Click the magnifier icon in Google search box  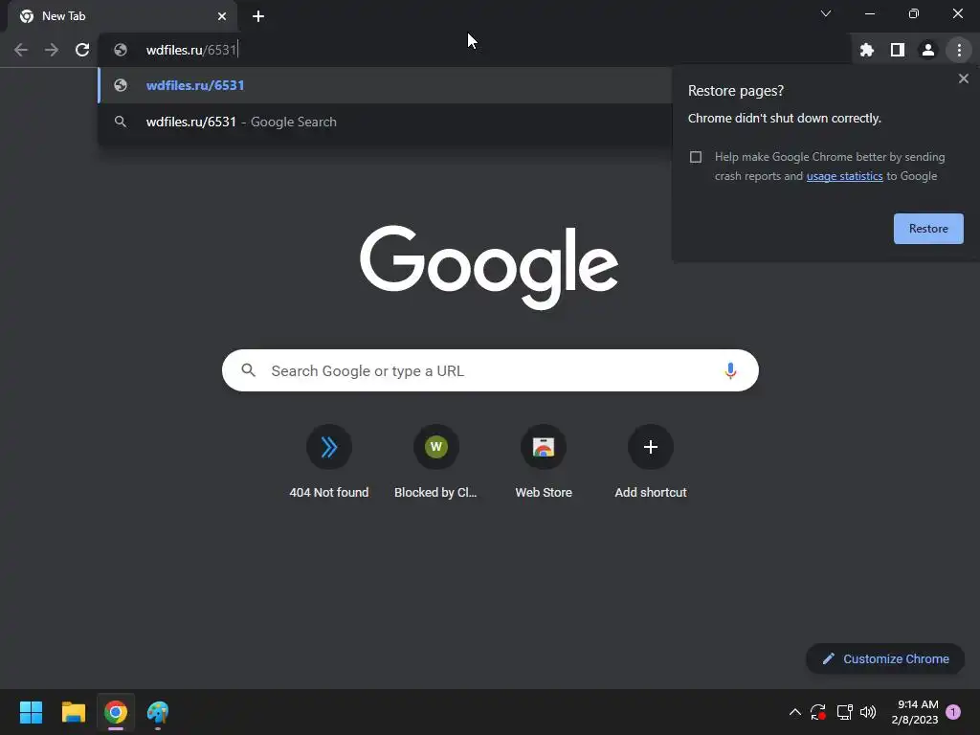click(248, 370)
